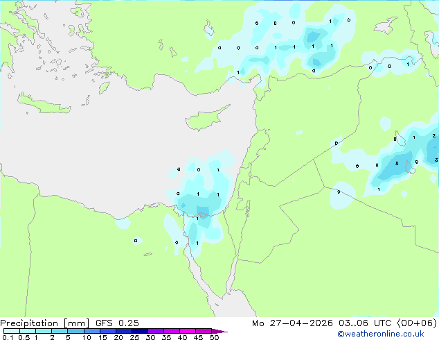Click the legend label '35'
This screenshot has height=340, width=439.
tap(166, 337)
